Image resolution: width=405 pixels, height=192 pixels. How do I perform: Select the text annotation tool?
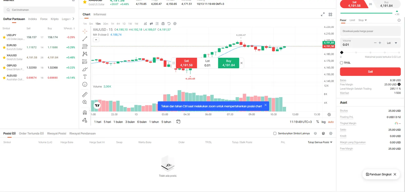85,77
